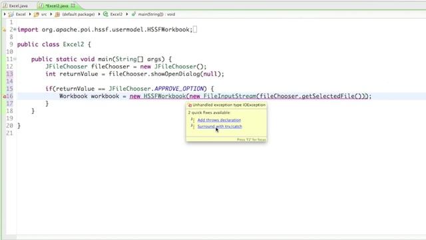Click the icon beside Surround with try/catch
The height and width of the screenshot is (240, 426).
click(x=192, y=126)
